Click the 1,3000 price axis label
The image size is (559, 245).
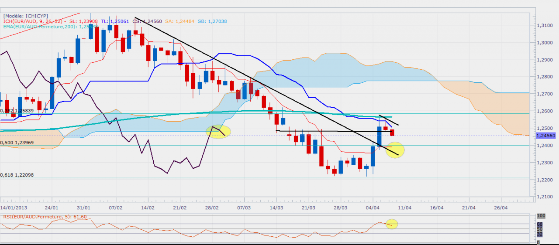click(x=544, y=42)
